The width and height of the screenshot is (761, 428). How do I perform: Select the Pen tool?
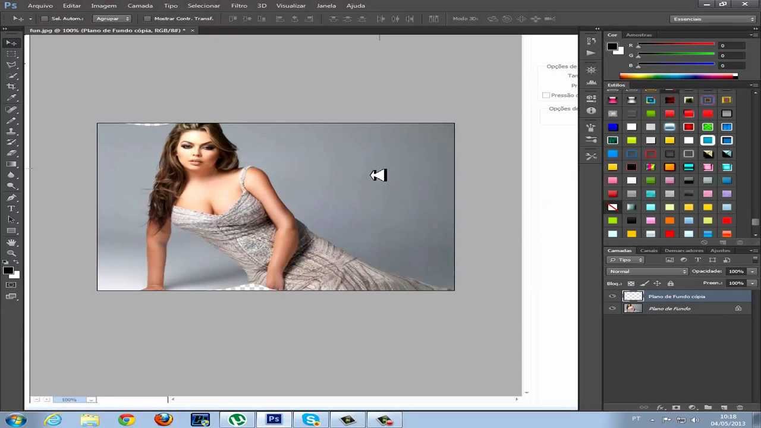[x=11, y=197]
